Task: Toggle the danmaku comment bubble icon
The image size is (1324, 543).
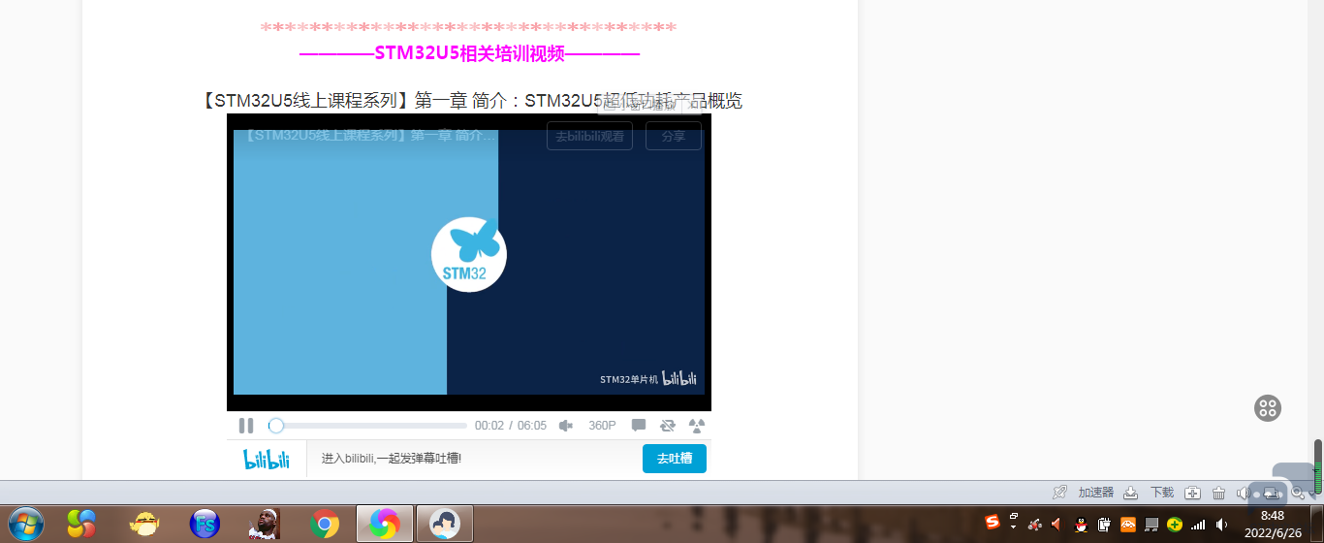Action: [639, 426]
